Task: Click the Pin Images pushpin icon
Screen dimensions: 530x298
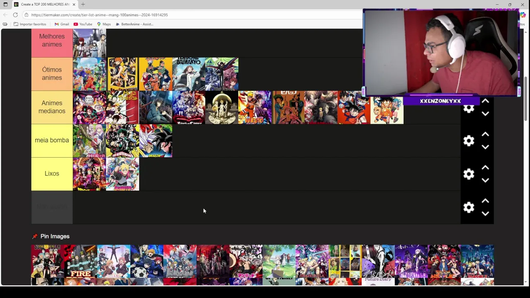Action: (x=35, y=236)
